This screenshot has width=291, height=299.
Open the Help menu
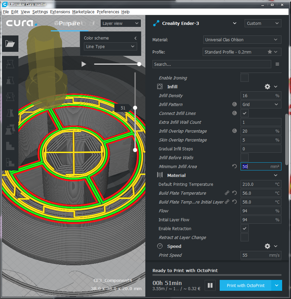125,12
